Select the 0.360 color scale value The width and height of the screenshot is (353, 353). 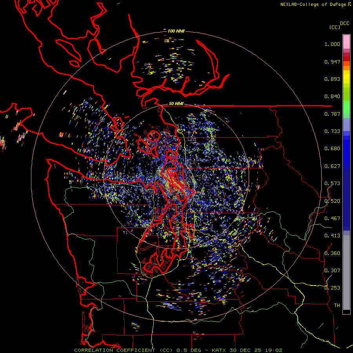coord(332,253)
